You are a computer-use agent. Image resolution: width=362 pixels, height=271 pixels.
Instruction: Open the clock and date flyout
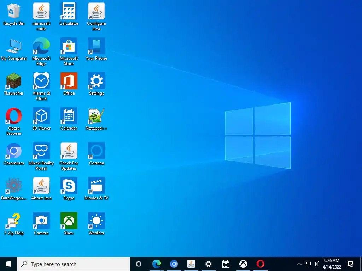click(x=332, y=264)
